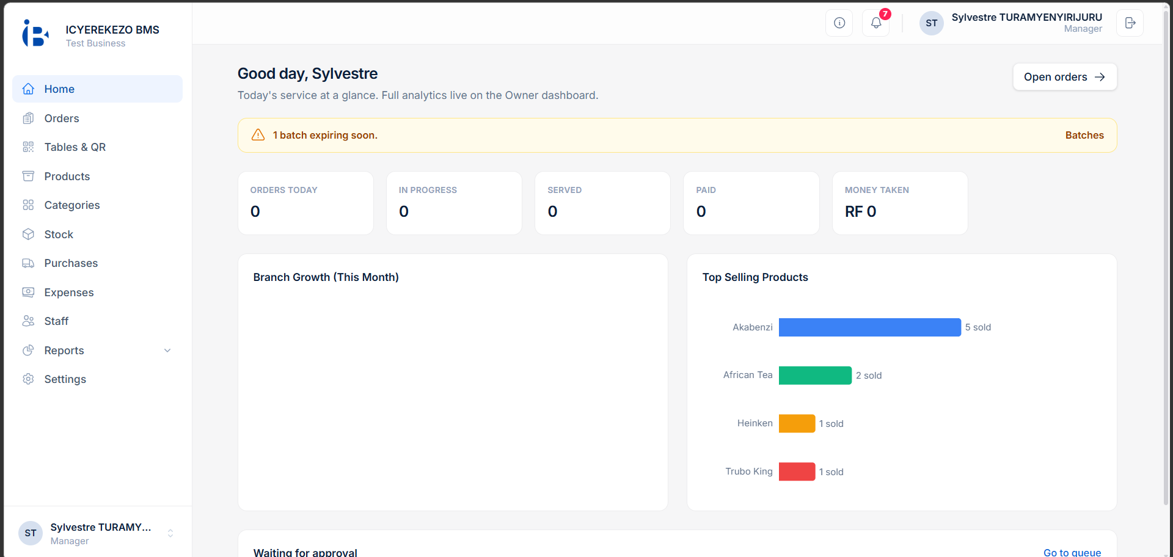The image size is (1173, 557).
Task: Click the Categories grid icon
Action: point(28,205)
